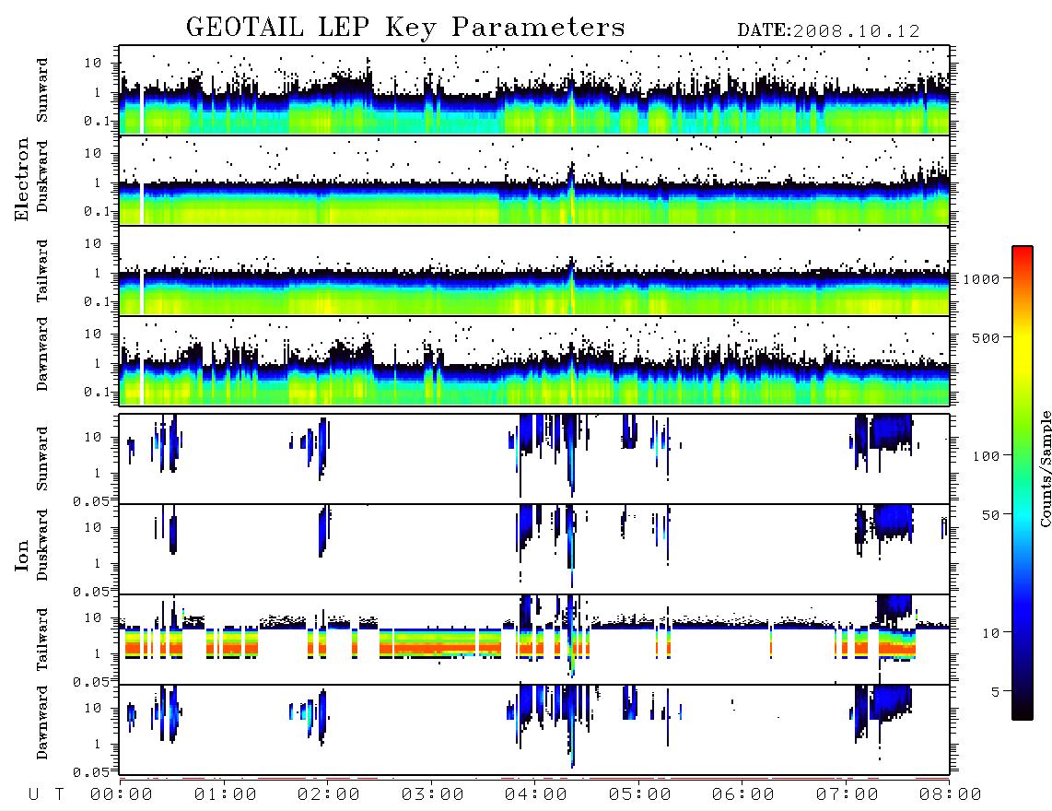Click the Ion Sunward panel label
The width and height of the screenshot is (1052, 811).
coord(42,459)
